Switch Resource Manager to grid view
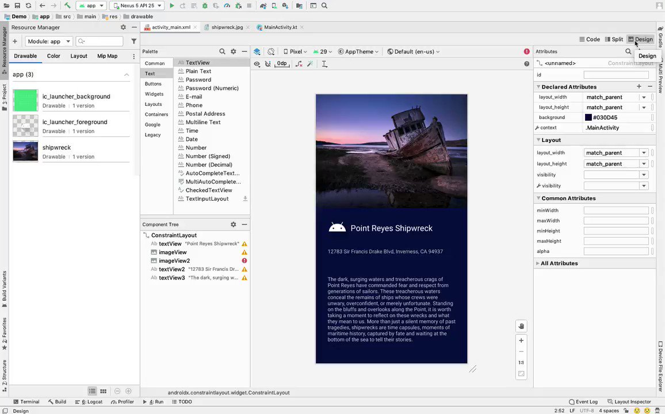The width and height of the screenshot is (665, 414). click(103, 391)
